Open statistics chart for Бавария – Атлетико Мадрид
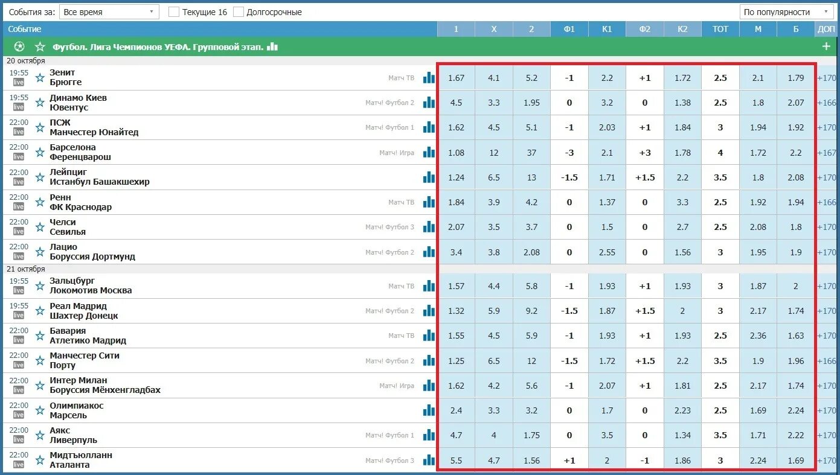The image size is (840, 475). 429,336
